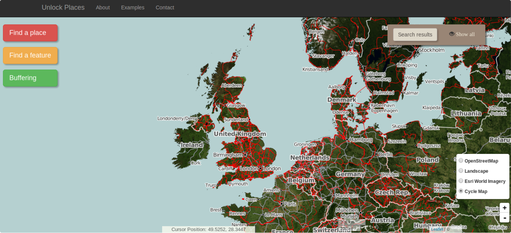
Task: Zoom in with the plus button
Action: click(x=504, y=208)
